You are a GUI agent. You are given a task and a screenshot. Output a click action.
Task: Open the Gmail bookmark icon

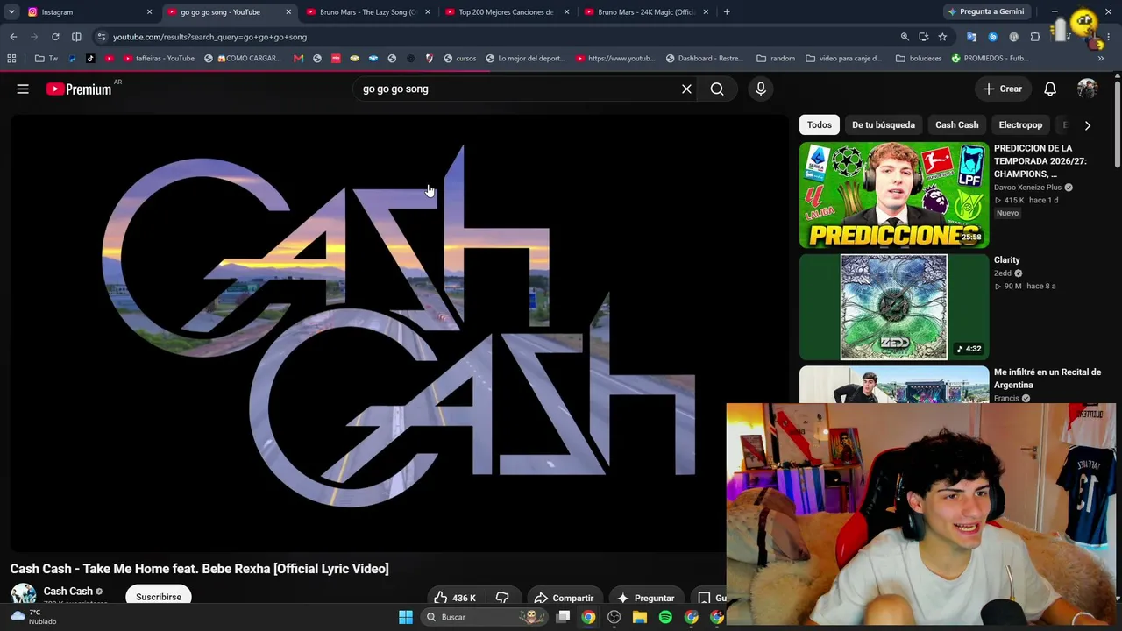[298, 59]
